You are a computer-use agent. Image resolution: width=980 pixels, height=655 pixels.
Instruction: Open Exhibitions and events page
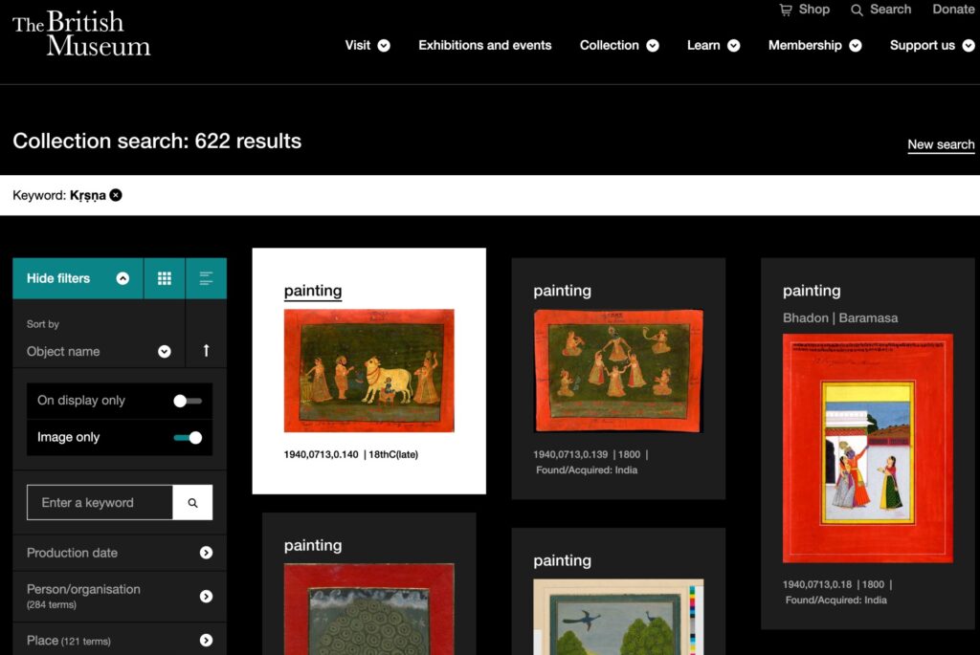tap(485, 46)
